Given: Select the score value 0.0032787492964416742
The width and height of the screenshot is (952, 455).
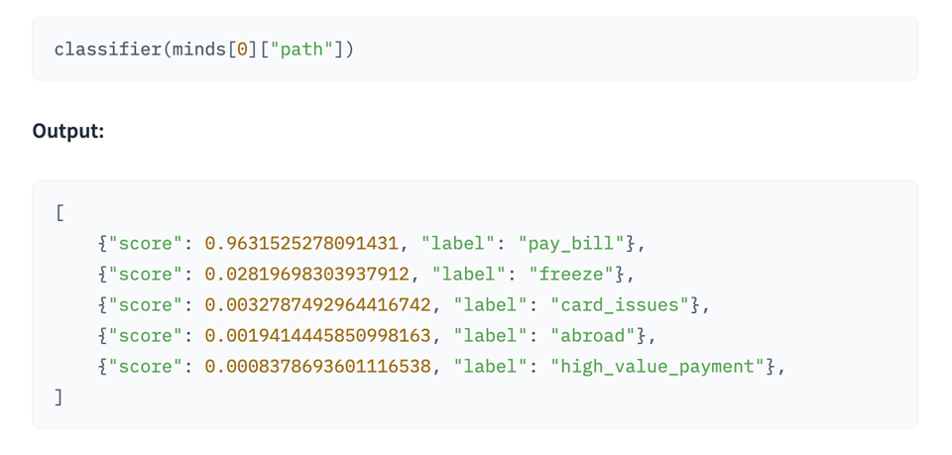Looking at the screenshot, I should coord(317,304).
